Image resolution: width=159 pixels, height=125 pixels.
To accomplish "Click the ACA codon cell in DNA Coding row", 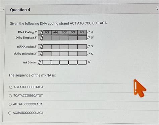I will pos(82,32).
